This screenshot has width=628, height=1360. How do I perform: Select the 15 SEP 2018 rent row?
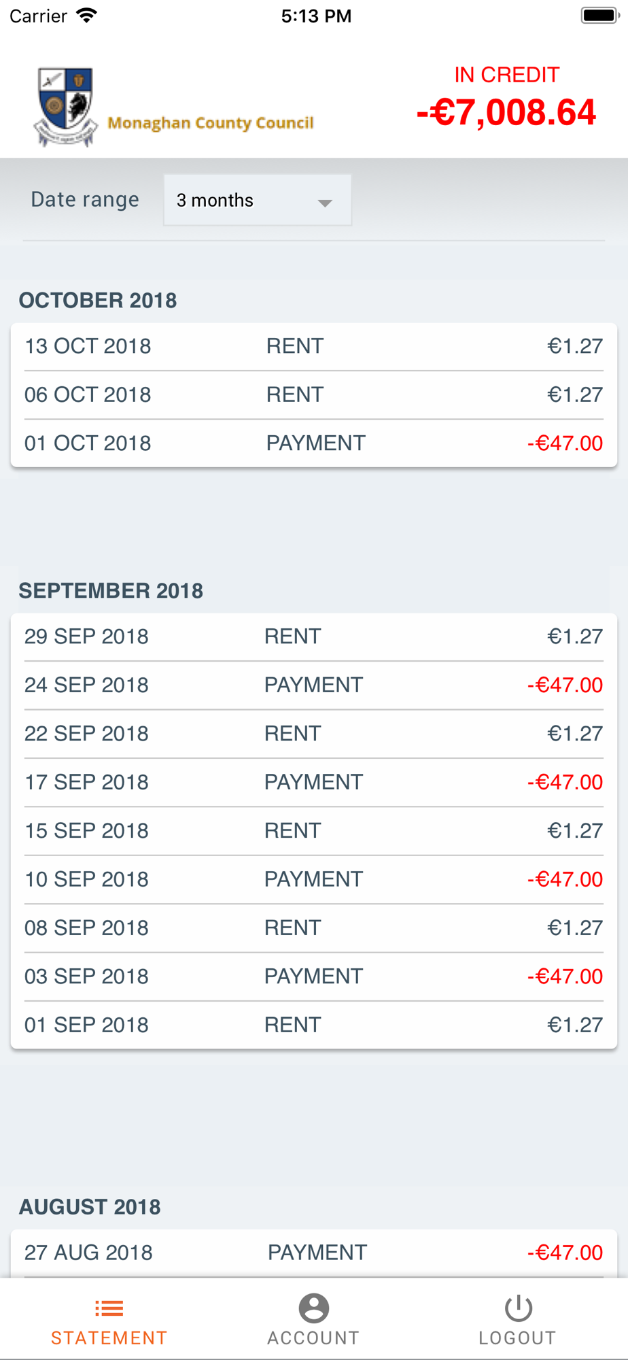tap(314, 830)
